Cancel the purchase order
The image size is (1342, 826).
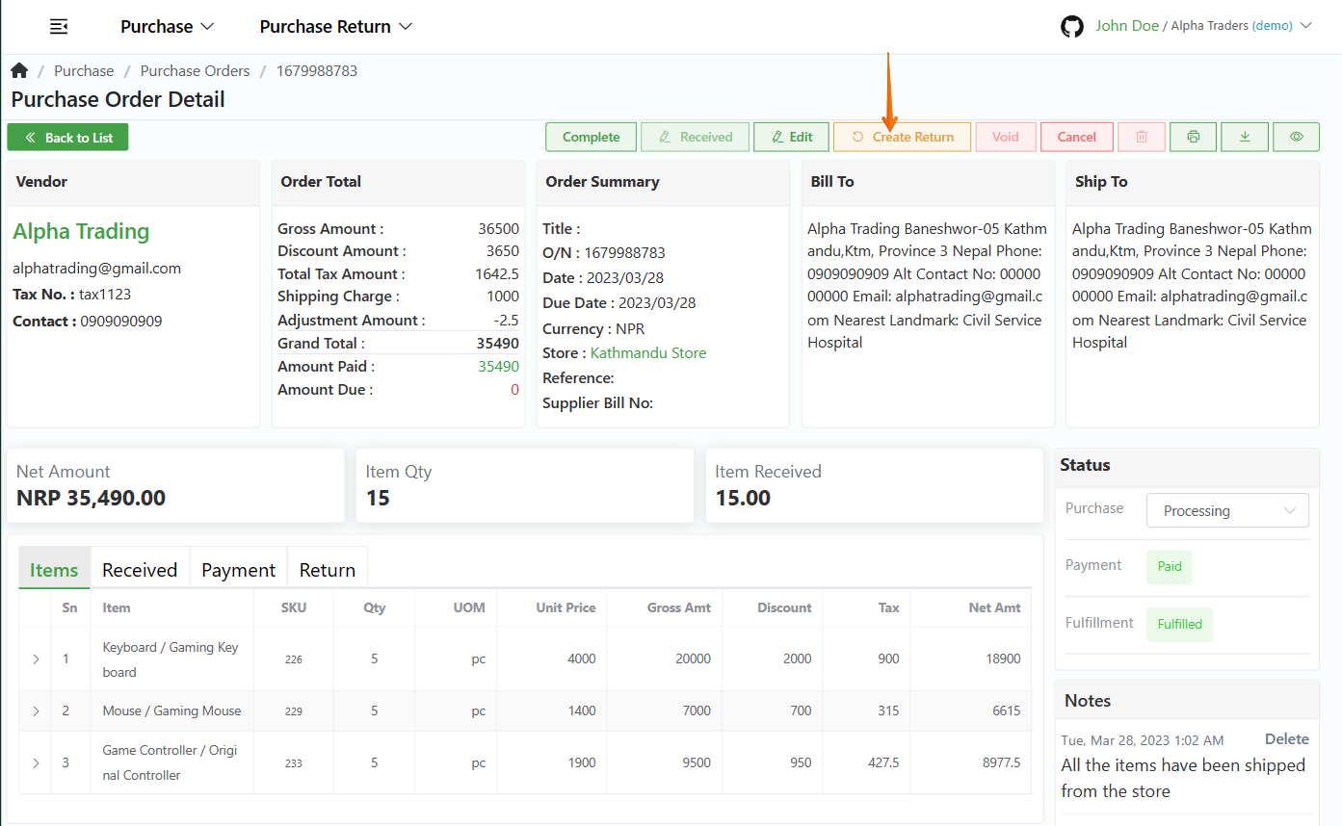coord(1077,137)
